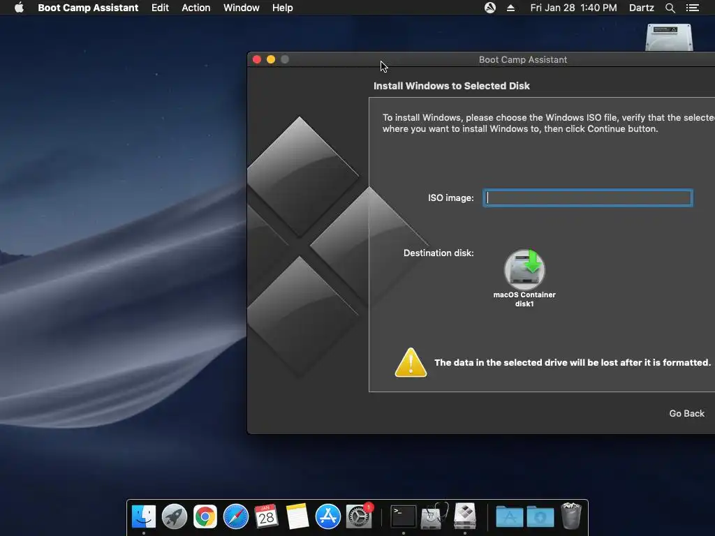Launch Google Chrome from the Dock
715x536 pixels.
(205, 517)
